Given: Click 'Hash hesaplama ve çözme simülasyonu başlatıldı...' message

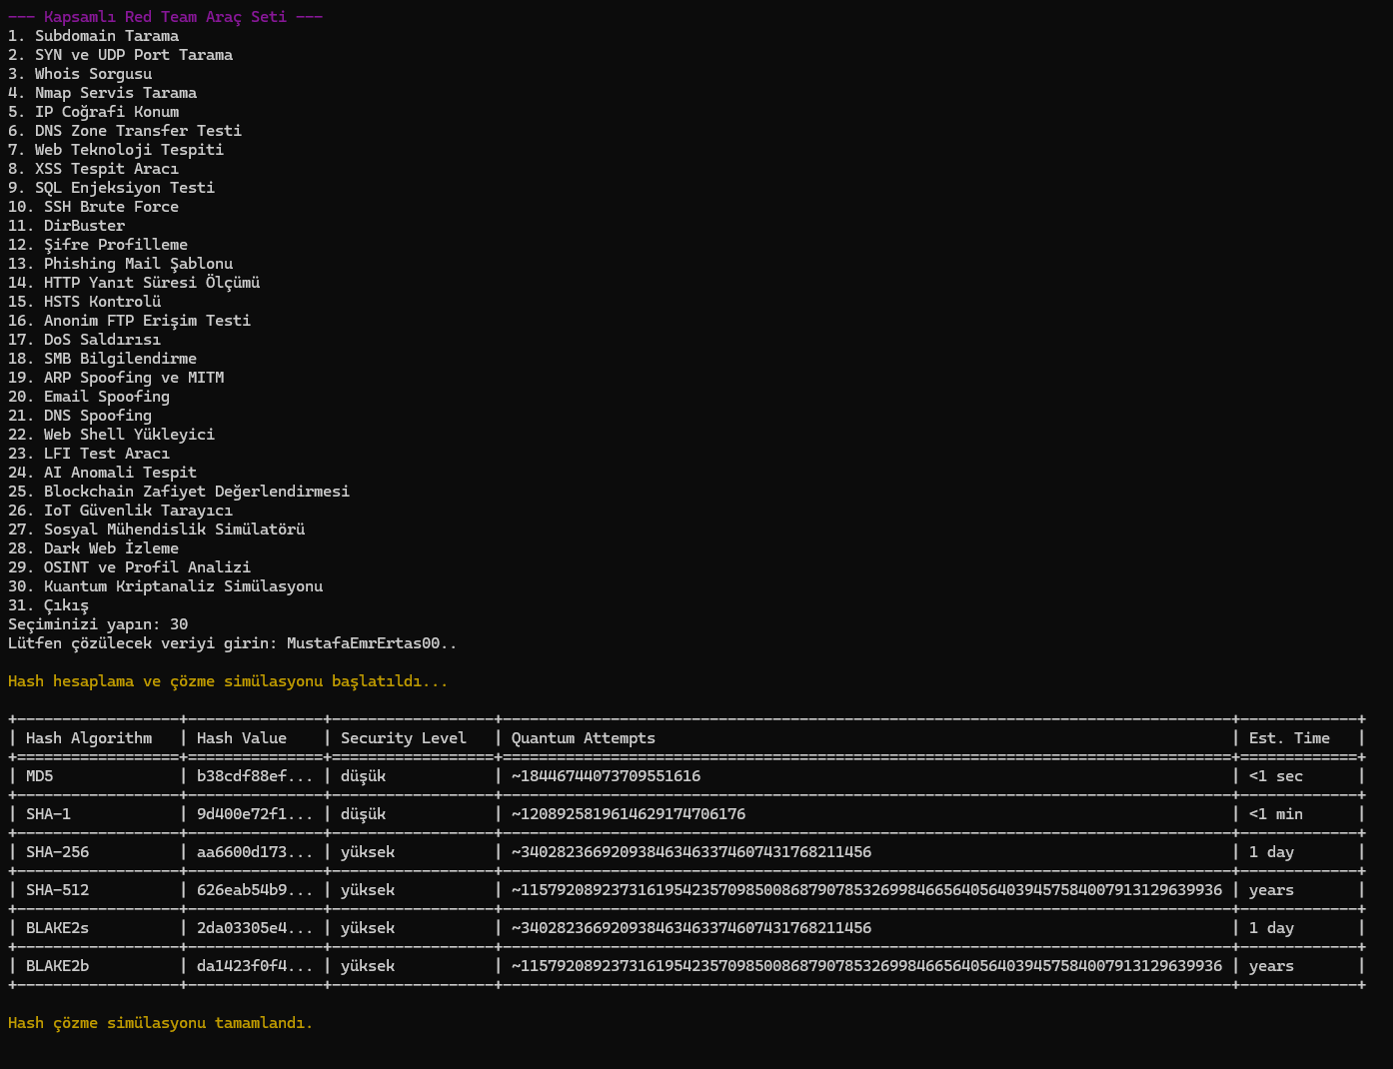Looking at the screenshot, I should [x=228, y=681].
